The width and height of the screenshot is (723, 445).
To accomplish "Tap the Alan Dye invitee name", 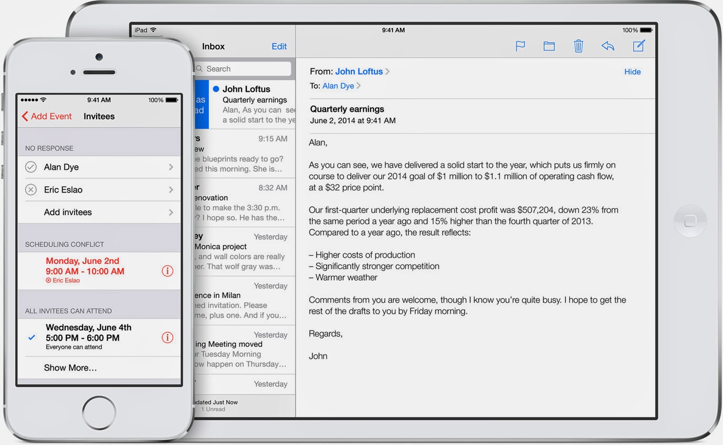I will coord(61,167).
